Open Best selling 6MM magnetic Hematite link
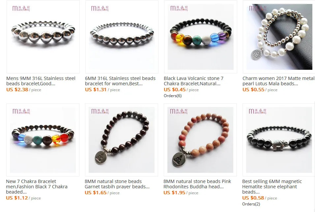The width and height of the screenshot is (315, 212). coord(272,187)
